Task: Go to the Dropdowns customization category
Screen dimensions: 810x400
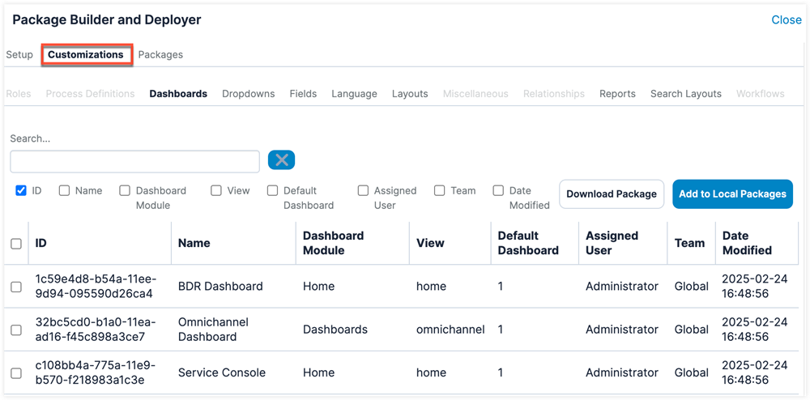Action: point(249,94)
